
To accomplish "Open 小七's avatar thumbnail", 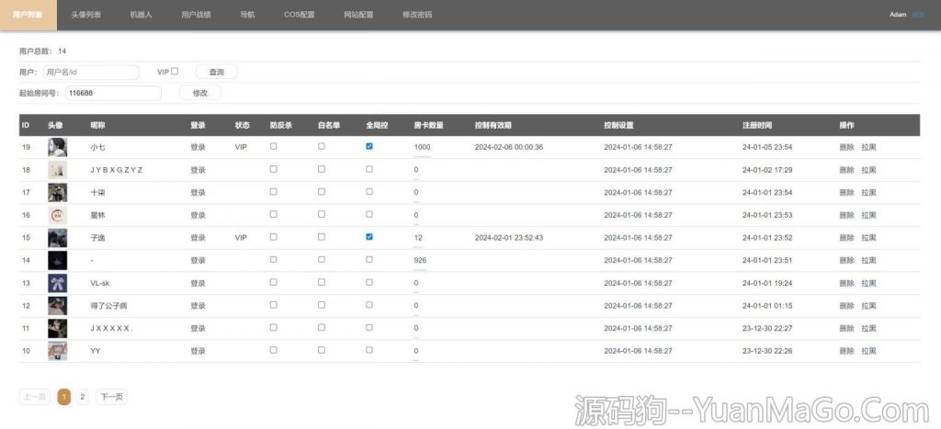I will tap(58, 147).
